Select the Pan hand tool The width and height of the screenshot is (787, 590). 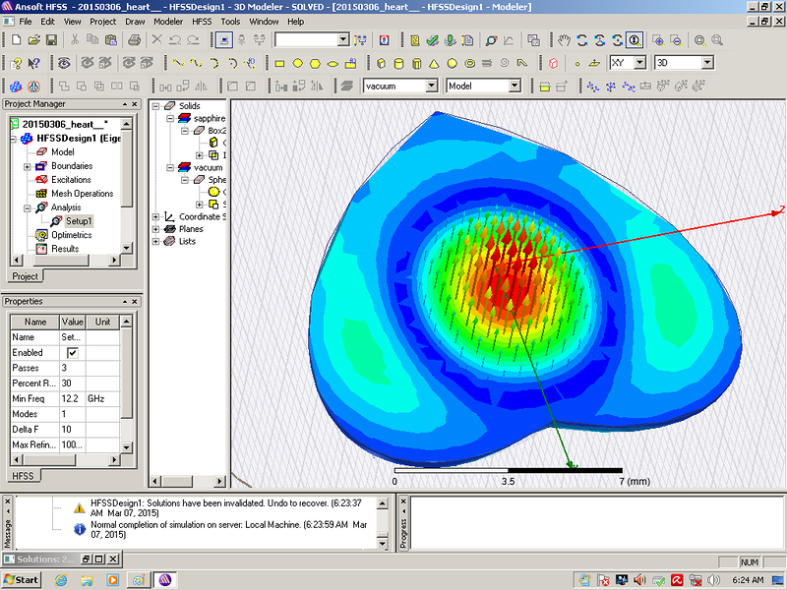point(564,40)
